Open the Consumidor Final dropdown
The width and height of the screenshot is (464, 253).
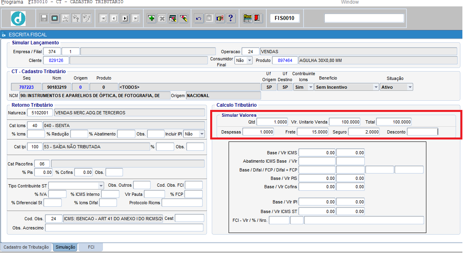(249, 60)
